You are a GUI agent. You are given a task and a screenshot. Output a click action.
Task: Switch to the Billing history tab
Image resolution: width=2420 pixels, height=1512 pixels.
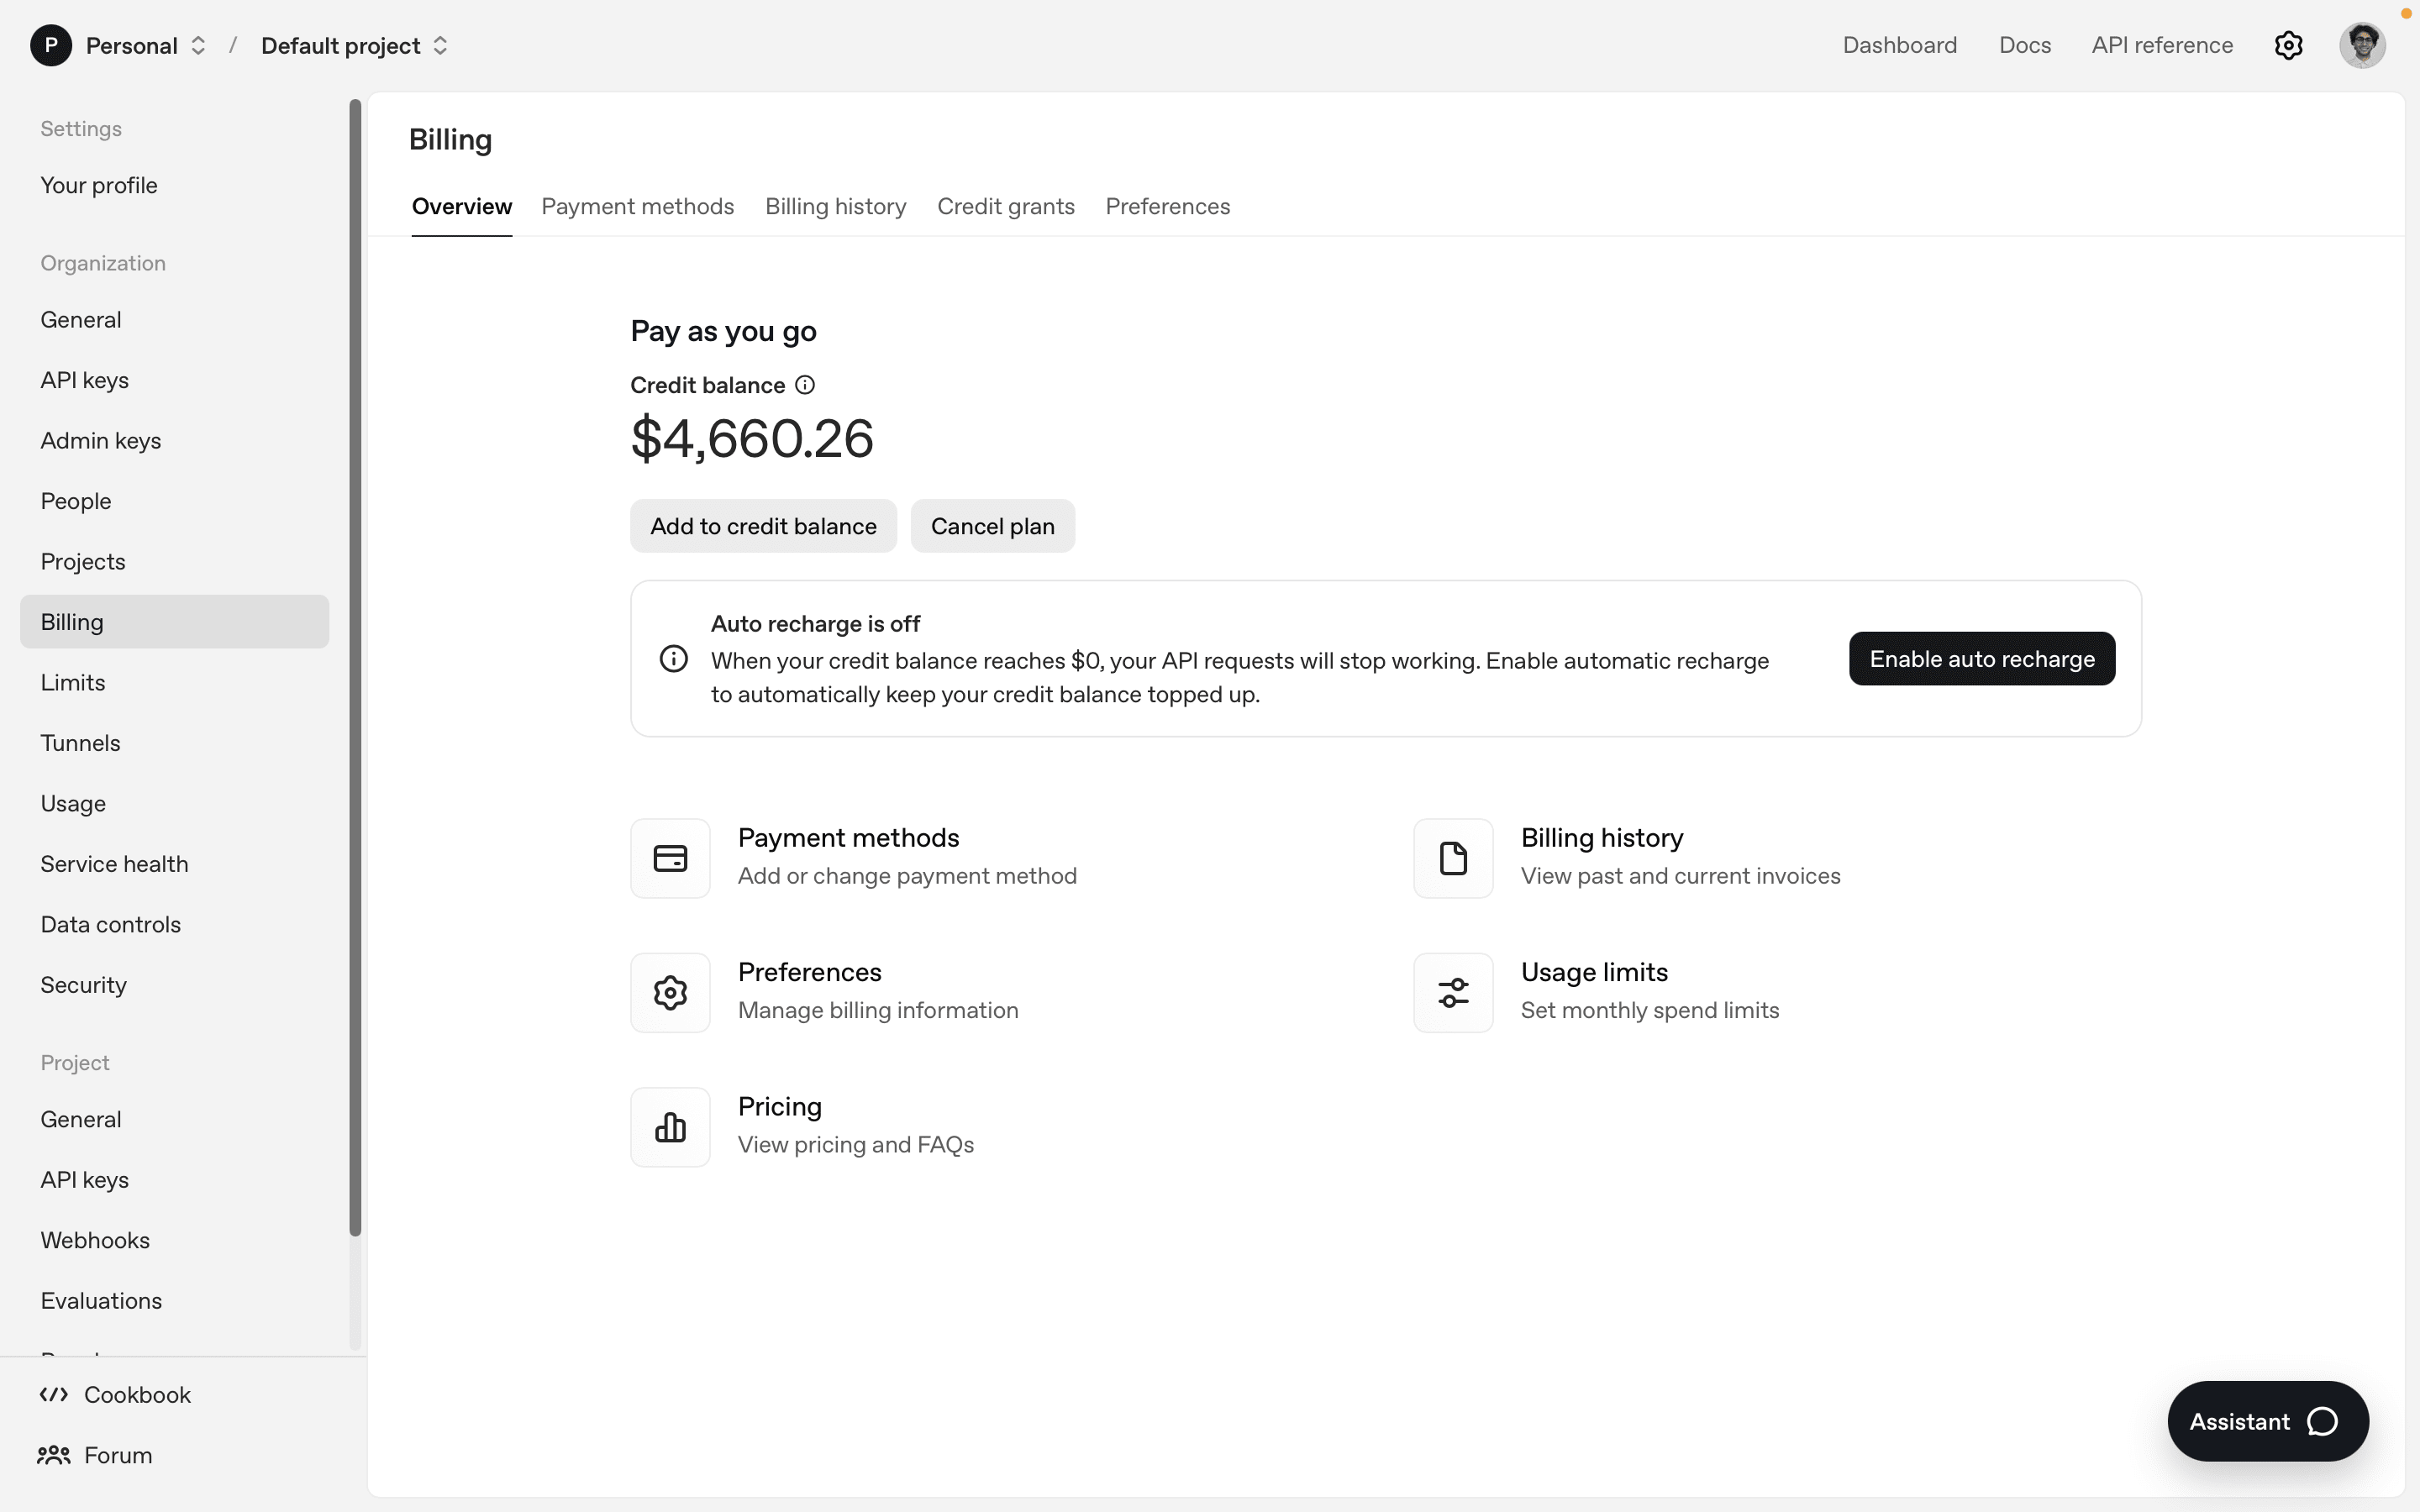(835, 206)
